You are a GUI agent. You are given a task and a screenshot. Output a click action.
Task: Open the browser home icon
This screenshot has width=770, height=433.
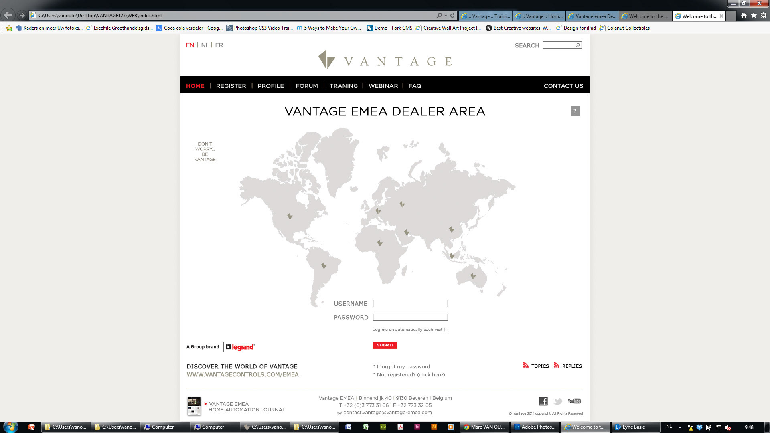[744, 16]
